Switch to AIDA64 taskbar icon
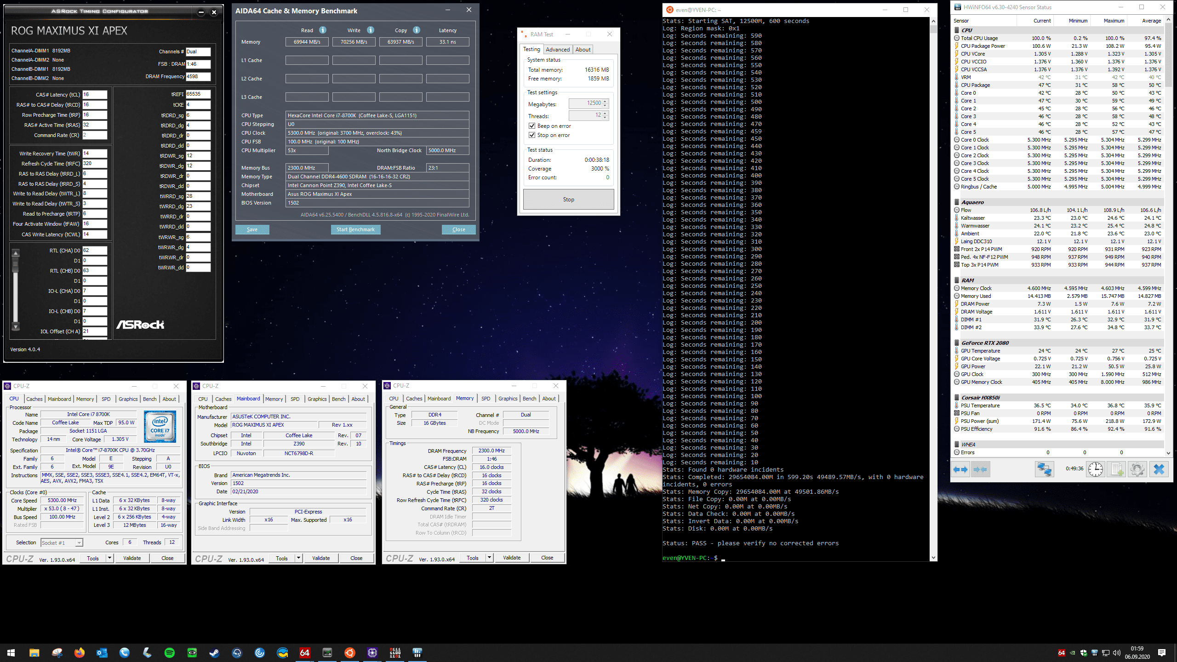The height and width of the screenshot is (662, 1177). click(x=305, y=653)
